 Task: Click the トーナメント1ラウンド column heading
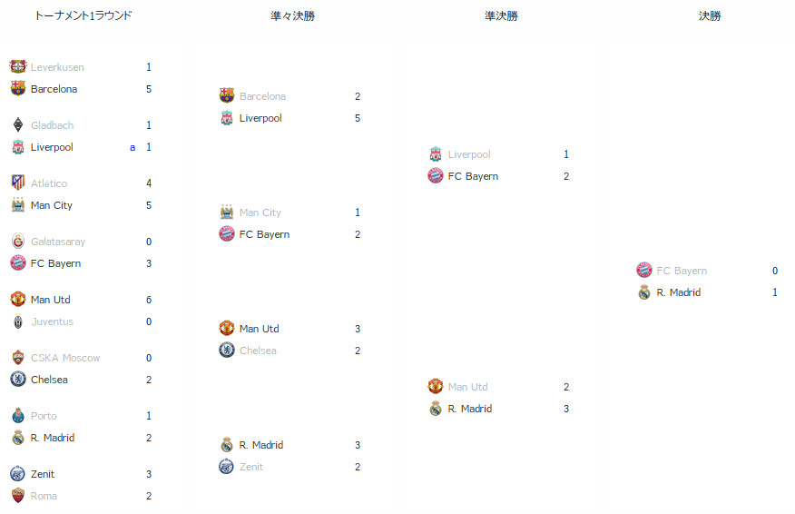83,15
